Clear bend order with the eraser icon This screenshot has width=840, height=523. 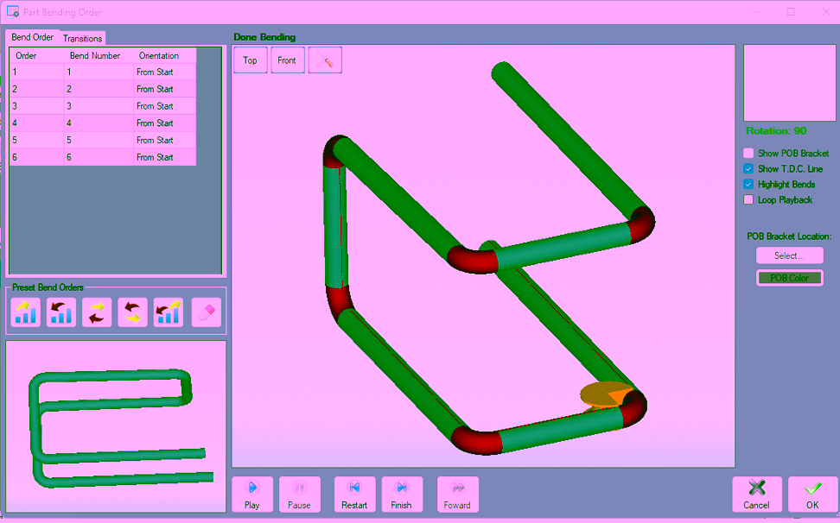pos(207,312)
